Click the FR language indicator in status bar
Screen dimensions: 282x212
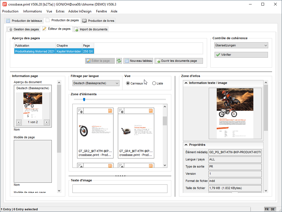coord(267,209)
